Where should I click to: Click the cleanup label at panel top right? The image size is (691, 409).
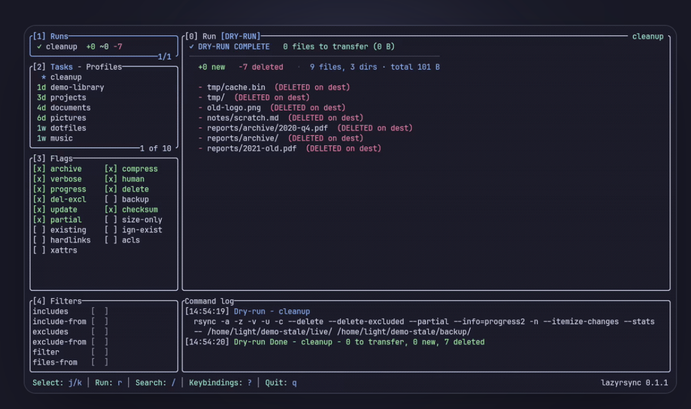click(648, 36)
